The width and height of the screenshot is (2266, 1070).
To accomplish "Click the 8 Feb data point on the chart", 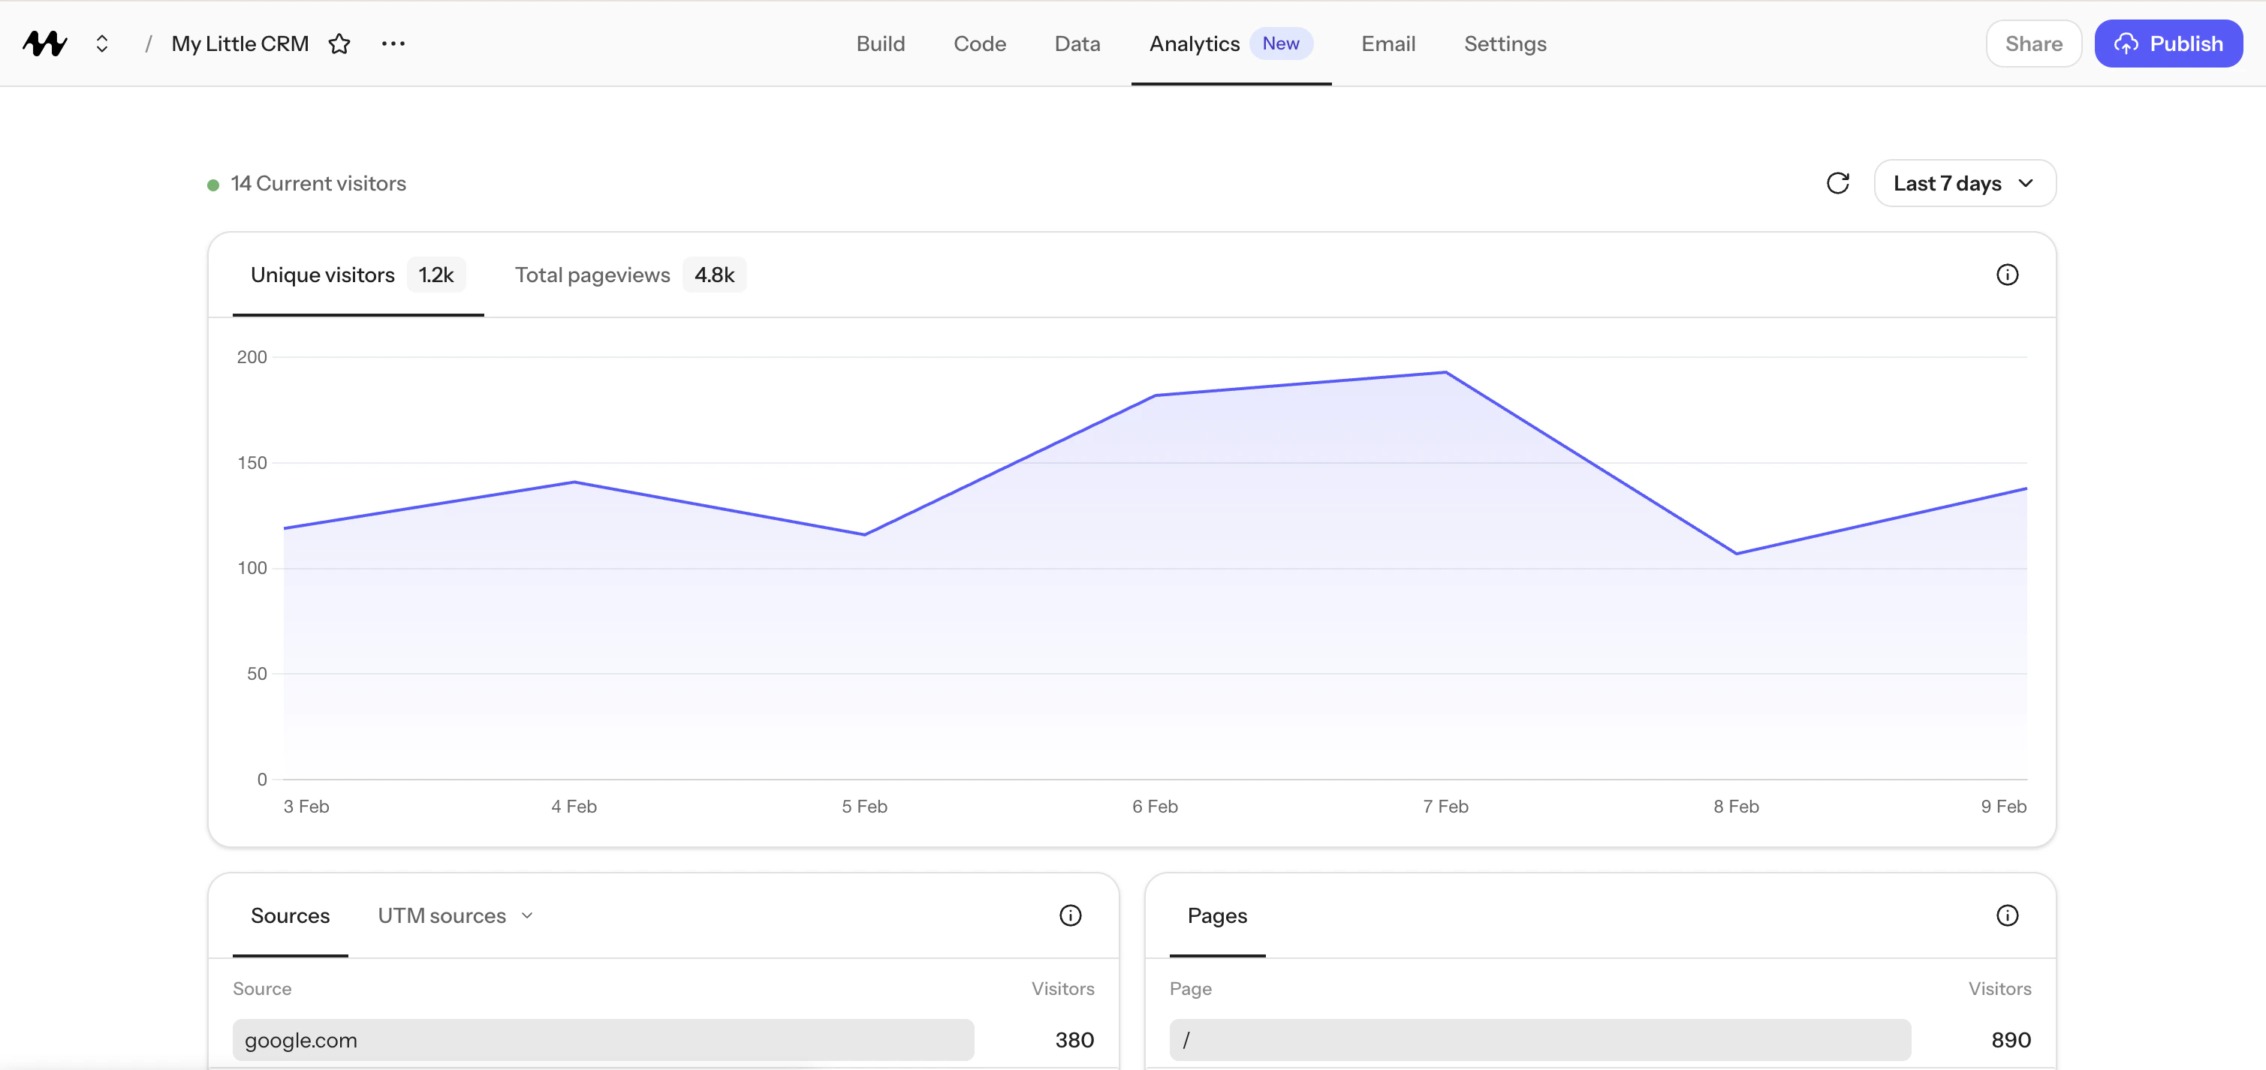I will 1737,554.
